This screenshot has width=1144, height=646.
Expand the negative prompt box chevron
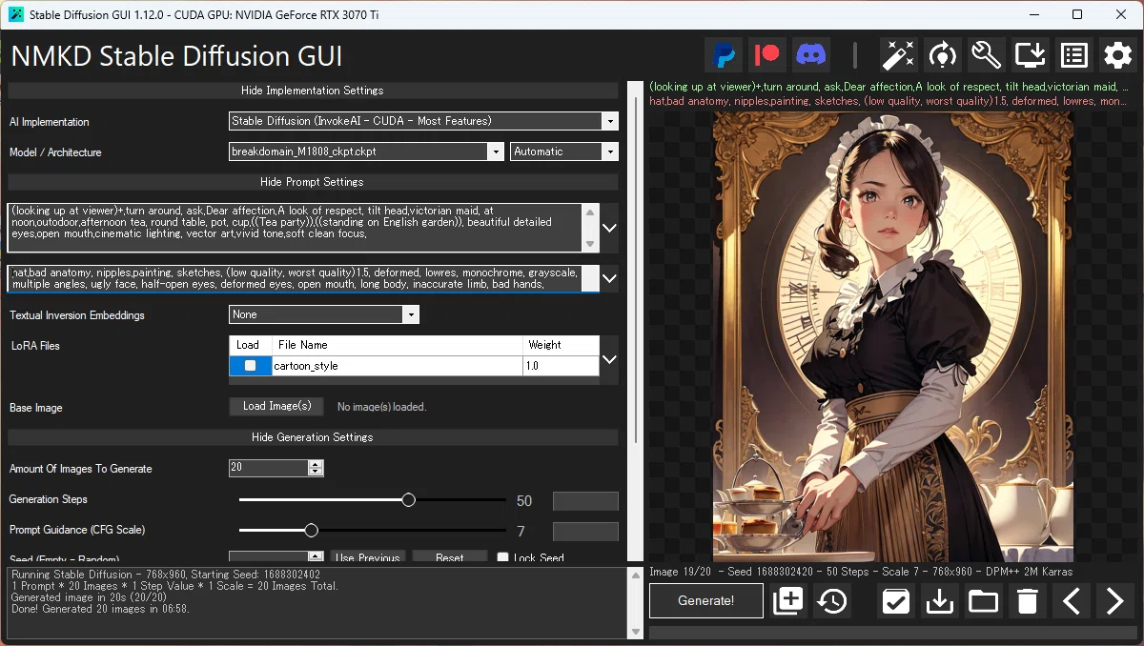coord(610,278)
